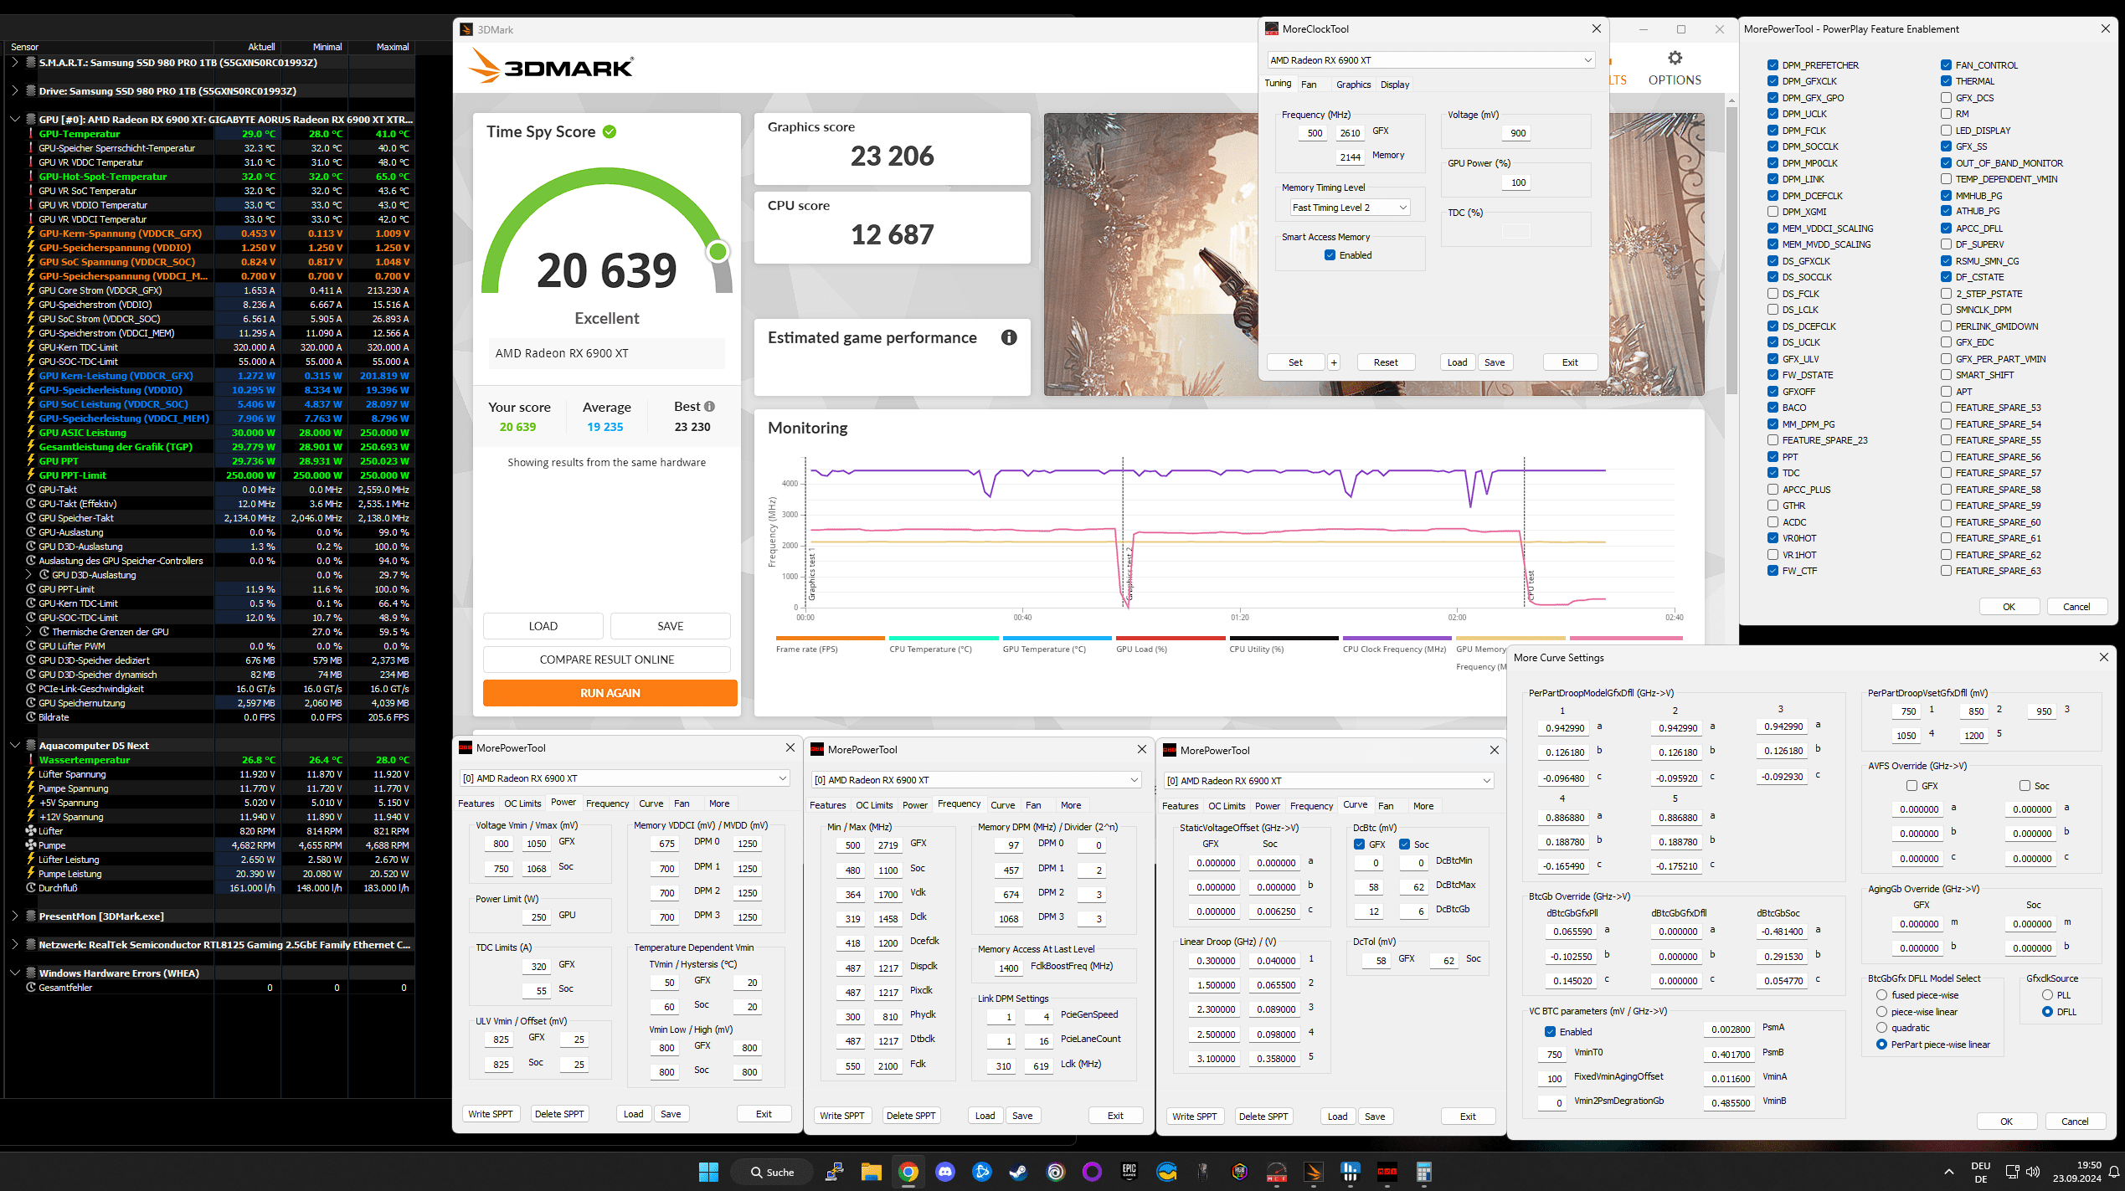Switch to 3DMark taskbar icon
Viewport: 2125px width, 1191px height.
point(1314,1172)
